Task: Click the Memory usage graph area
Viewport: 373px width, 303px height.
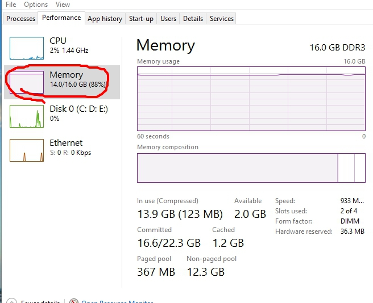Action: (x=251, y=99)
